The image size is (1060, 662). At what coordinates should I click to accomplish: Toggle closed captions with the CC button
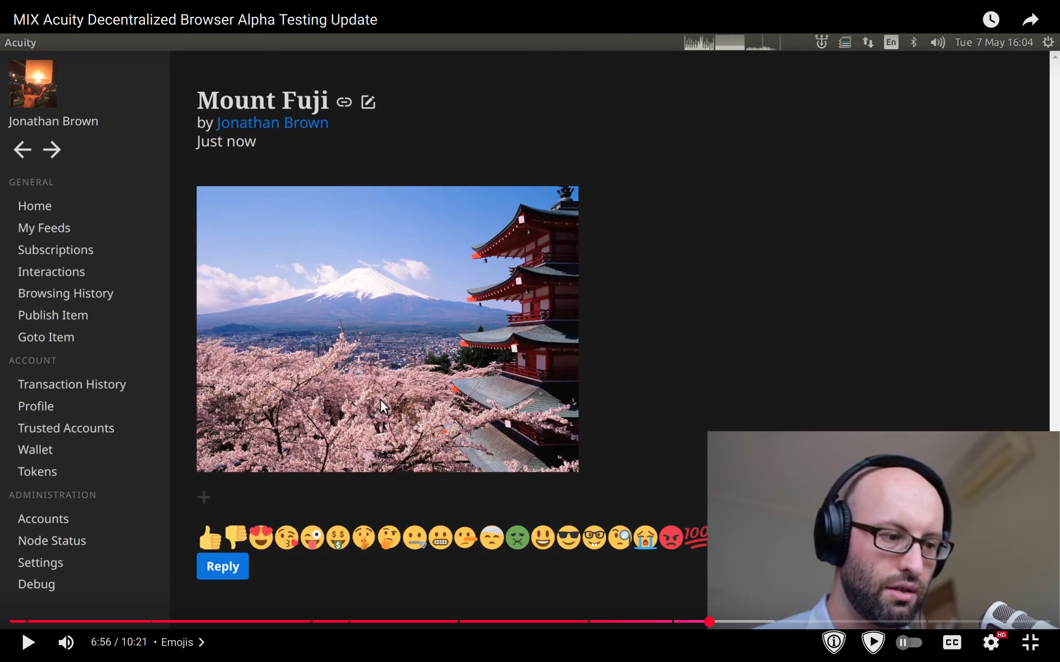952,642
